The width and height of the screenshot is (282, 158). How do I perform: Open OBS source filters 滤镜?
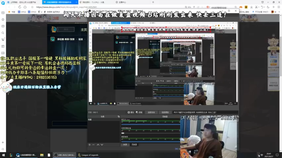pos(139,112)
